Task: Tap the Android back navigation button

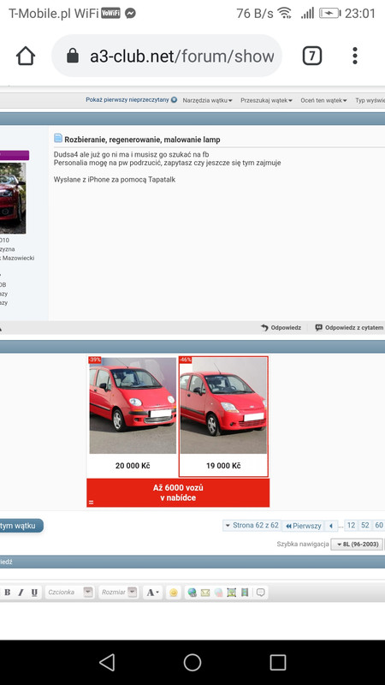Action: click(x=107, y=662)
